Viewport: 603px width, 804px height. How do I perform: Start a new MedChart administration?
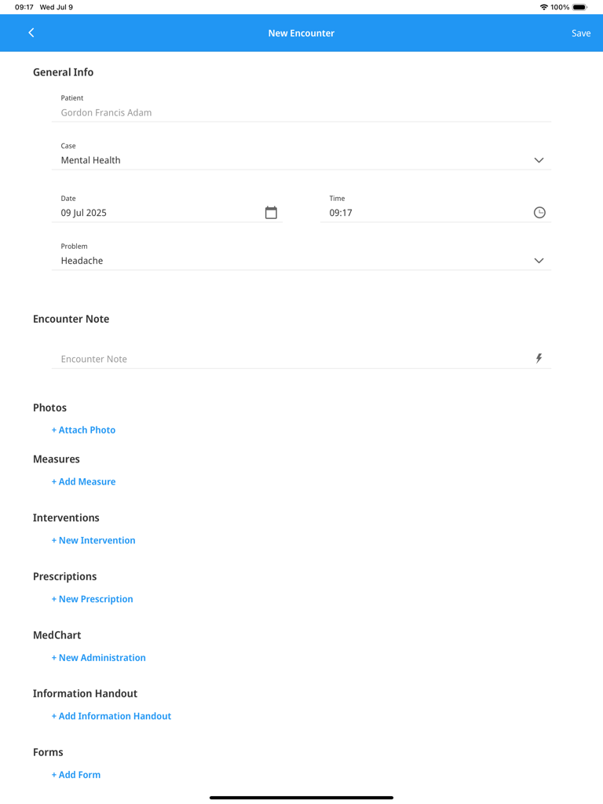tap(99, 658)
